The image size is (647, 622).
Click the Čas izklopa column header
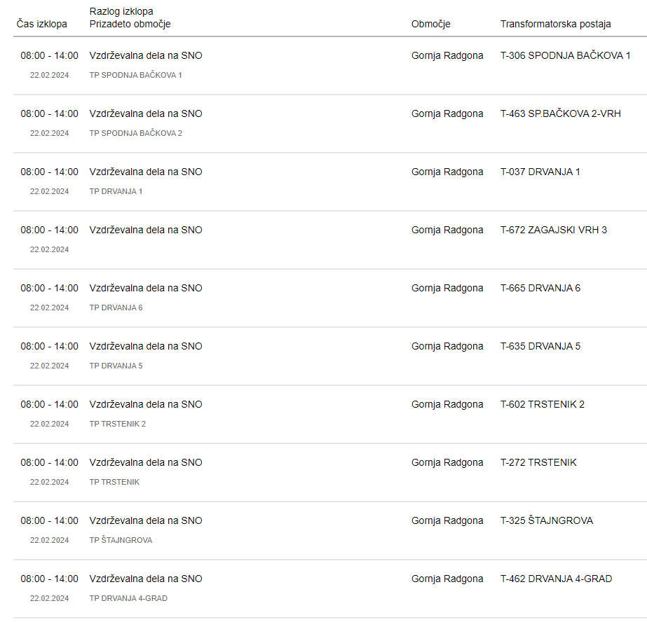tap(41, 24)
